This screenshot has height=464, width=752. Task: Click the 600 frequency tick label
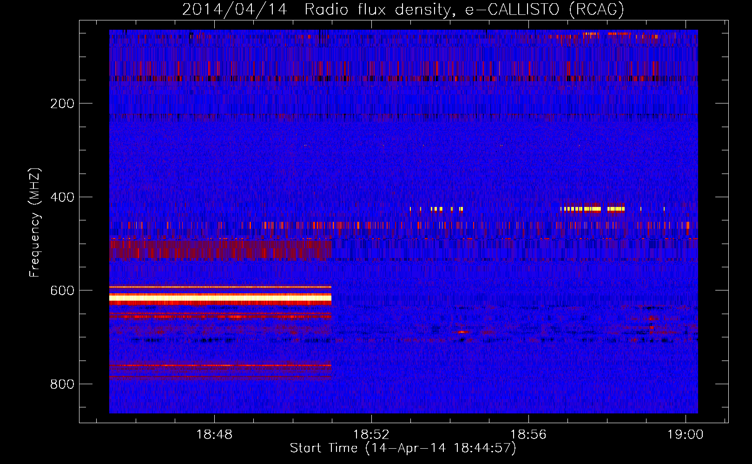tap(62, 290)
